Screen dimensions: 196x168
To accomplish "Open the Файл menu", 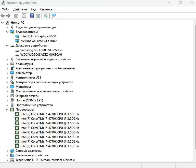I will tap(5, 9).
